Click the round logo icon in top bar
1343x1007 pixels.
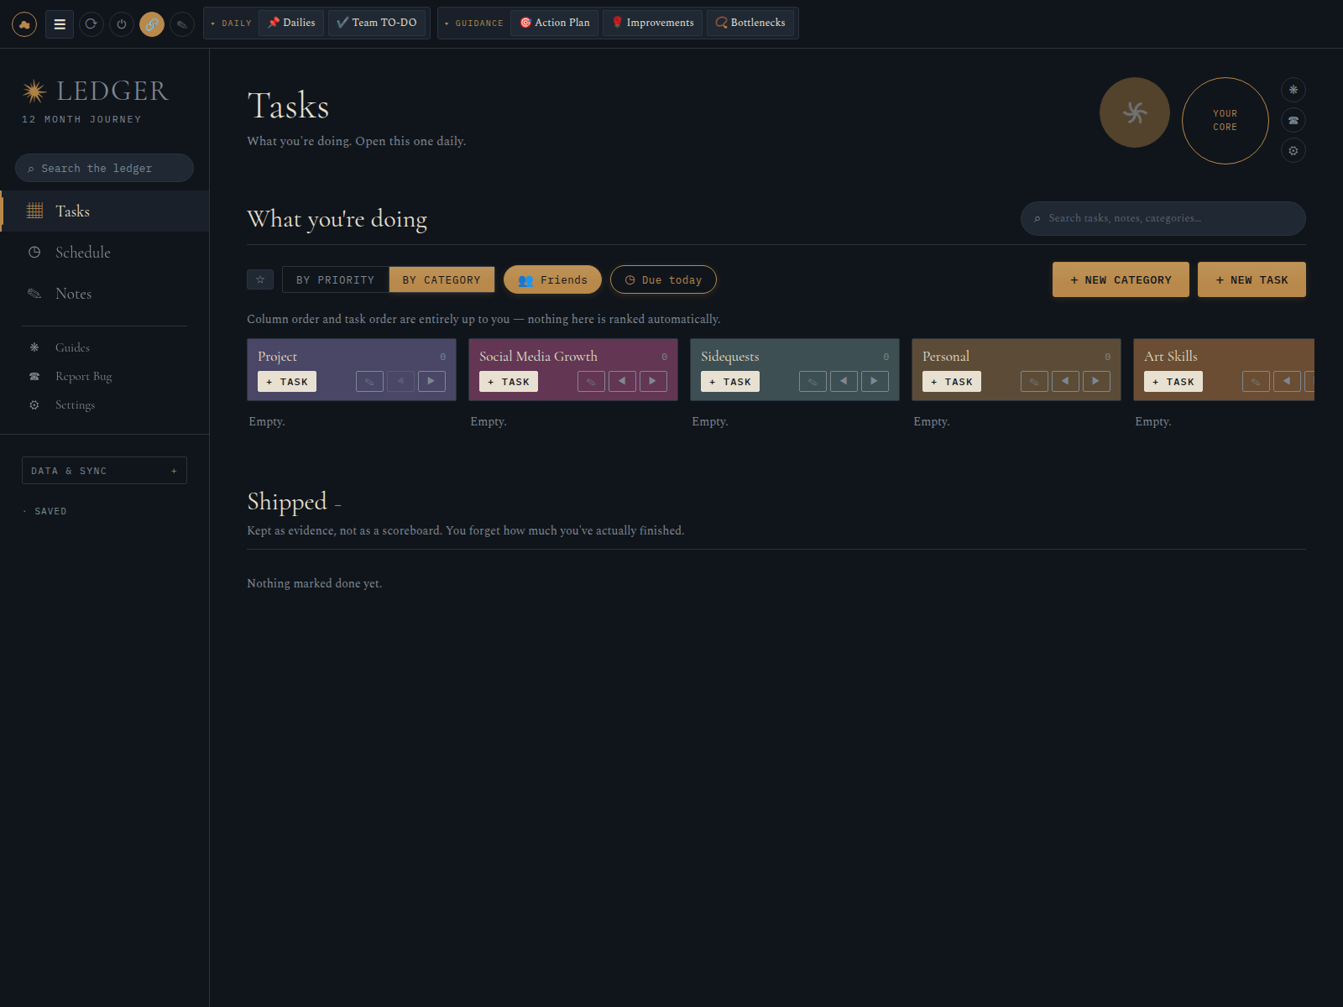coord(24,24)
